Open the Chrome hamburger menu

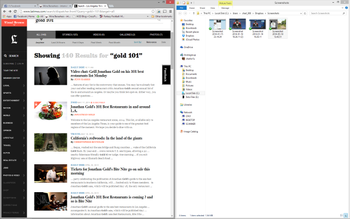pyautogui.click(x=171, y=11)
